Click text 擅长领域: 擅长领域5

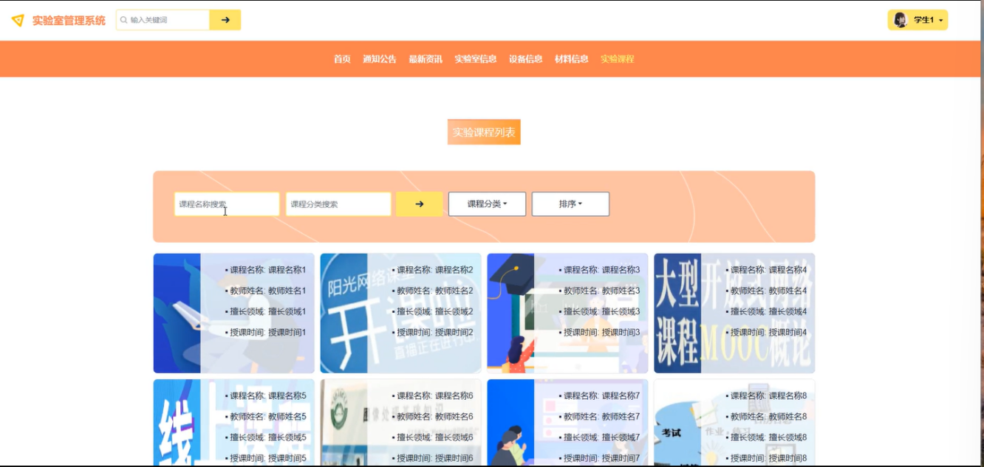pyautogui.click(x=267, y=437)
